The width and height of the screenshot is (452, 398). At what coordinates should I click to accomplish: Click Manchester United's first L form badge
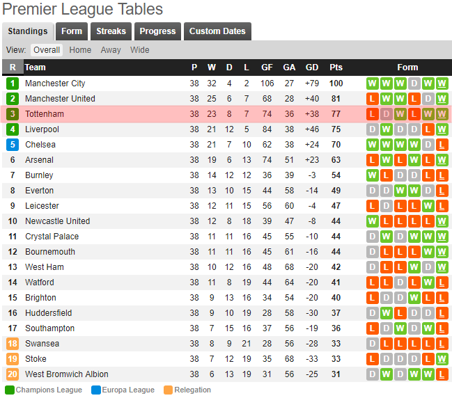click(372, 99)
